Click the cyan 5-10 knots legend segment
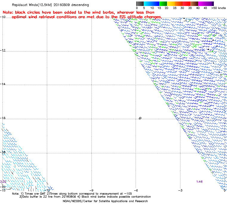 pos(148,4)
